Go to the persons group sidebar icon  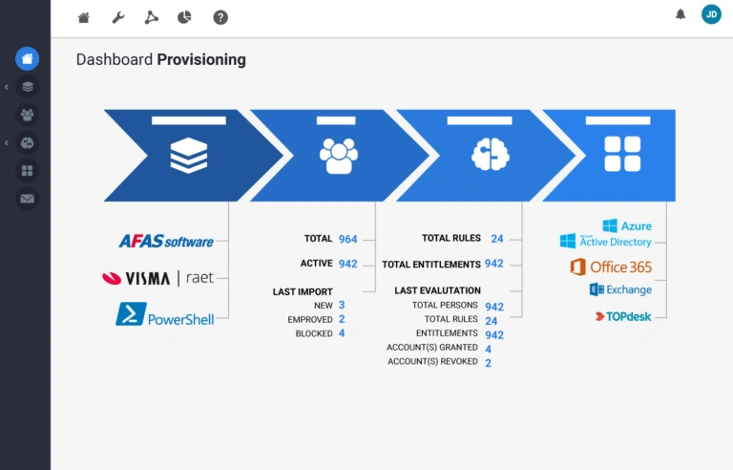pyautogui.click(x=27, y=115)
